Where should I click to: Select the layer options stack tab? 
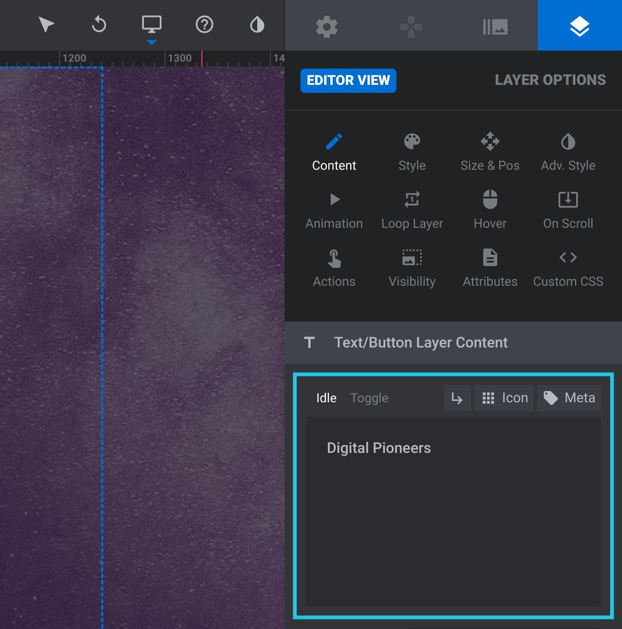(579, 25)
